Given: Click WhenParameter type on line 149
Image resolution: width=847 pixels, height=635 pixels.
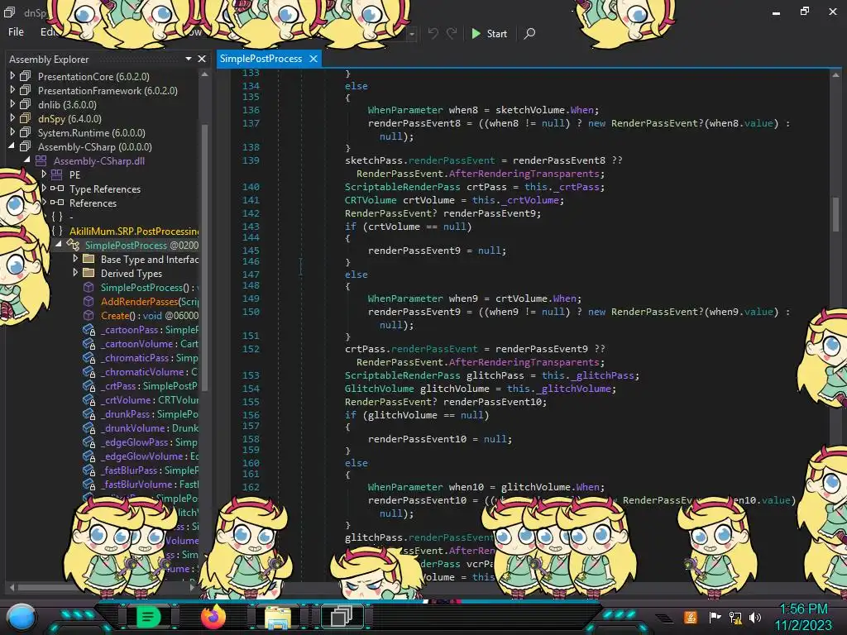Looking at the screenshot, I should 405,298.
